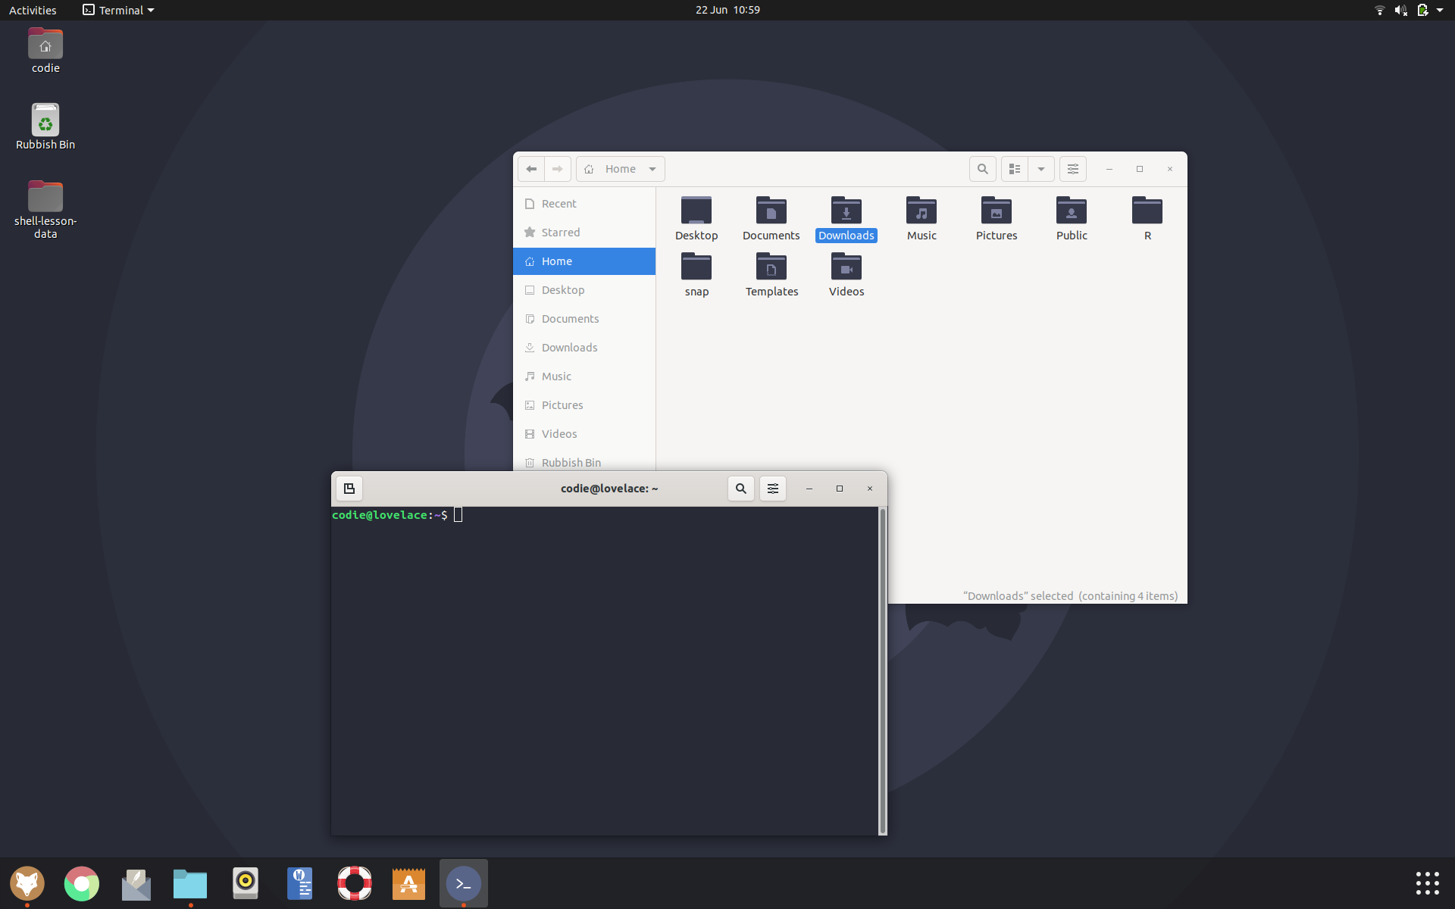Select Home in Files sidebar
Image resolution: width=1455 pixels, height=909 pixels.
click(x=584, y=261)
